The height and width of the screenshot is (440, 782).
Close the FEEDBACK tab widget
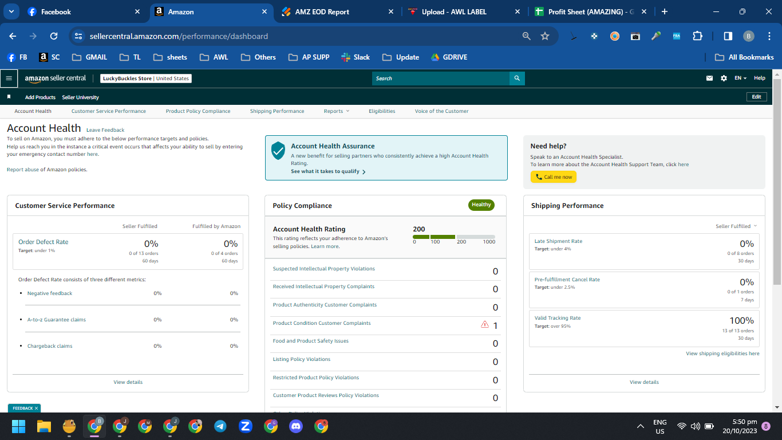coord(36,408)
